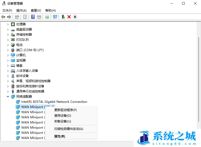Open the 查看(V) menu
This screenshot has height=147, width=201.
(36, 11)
